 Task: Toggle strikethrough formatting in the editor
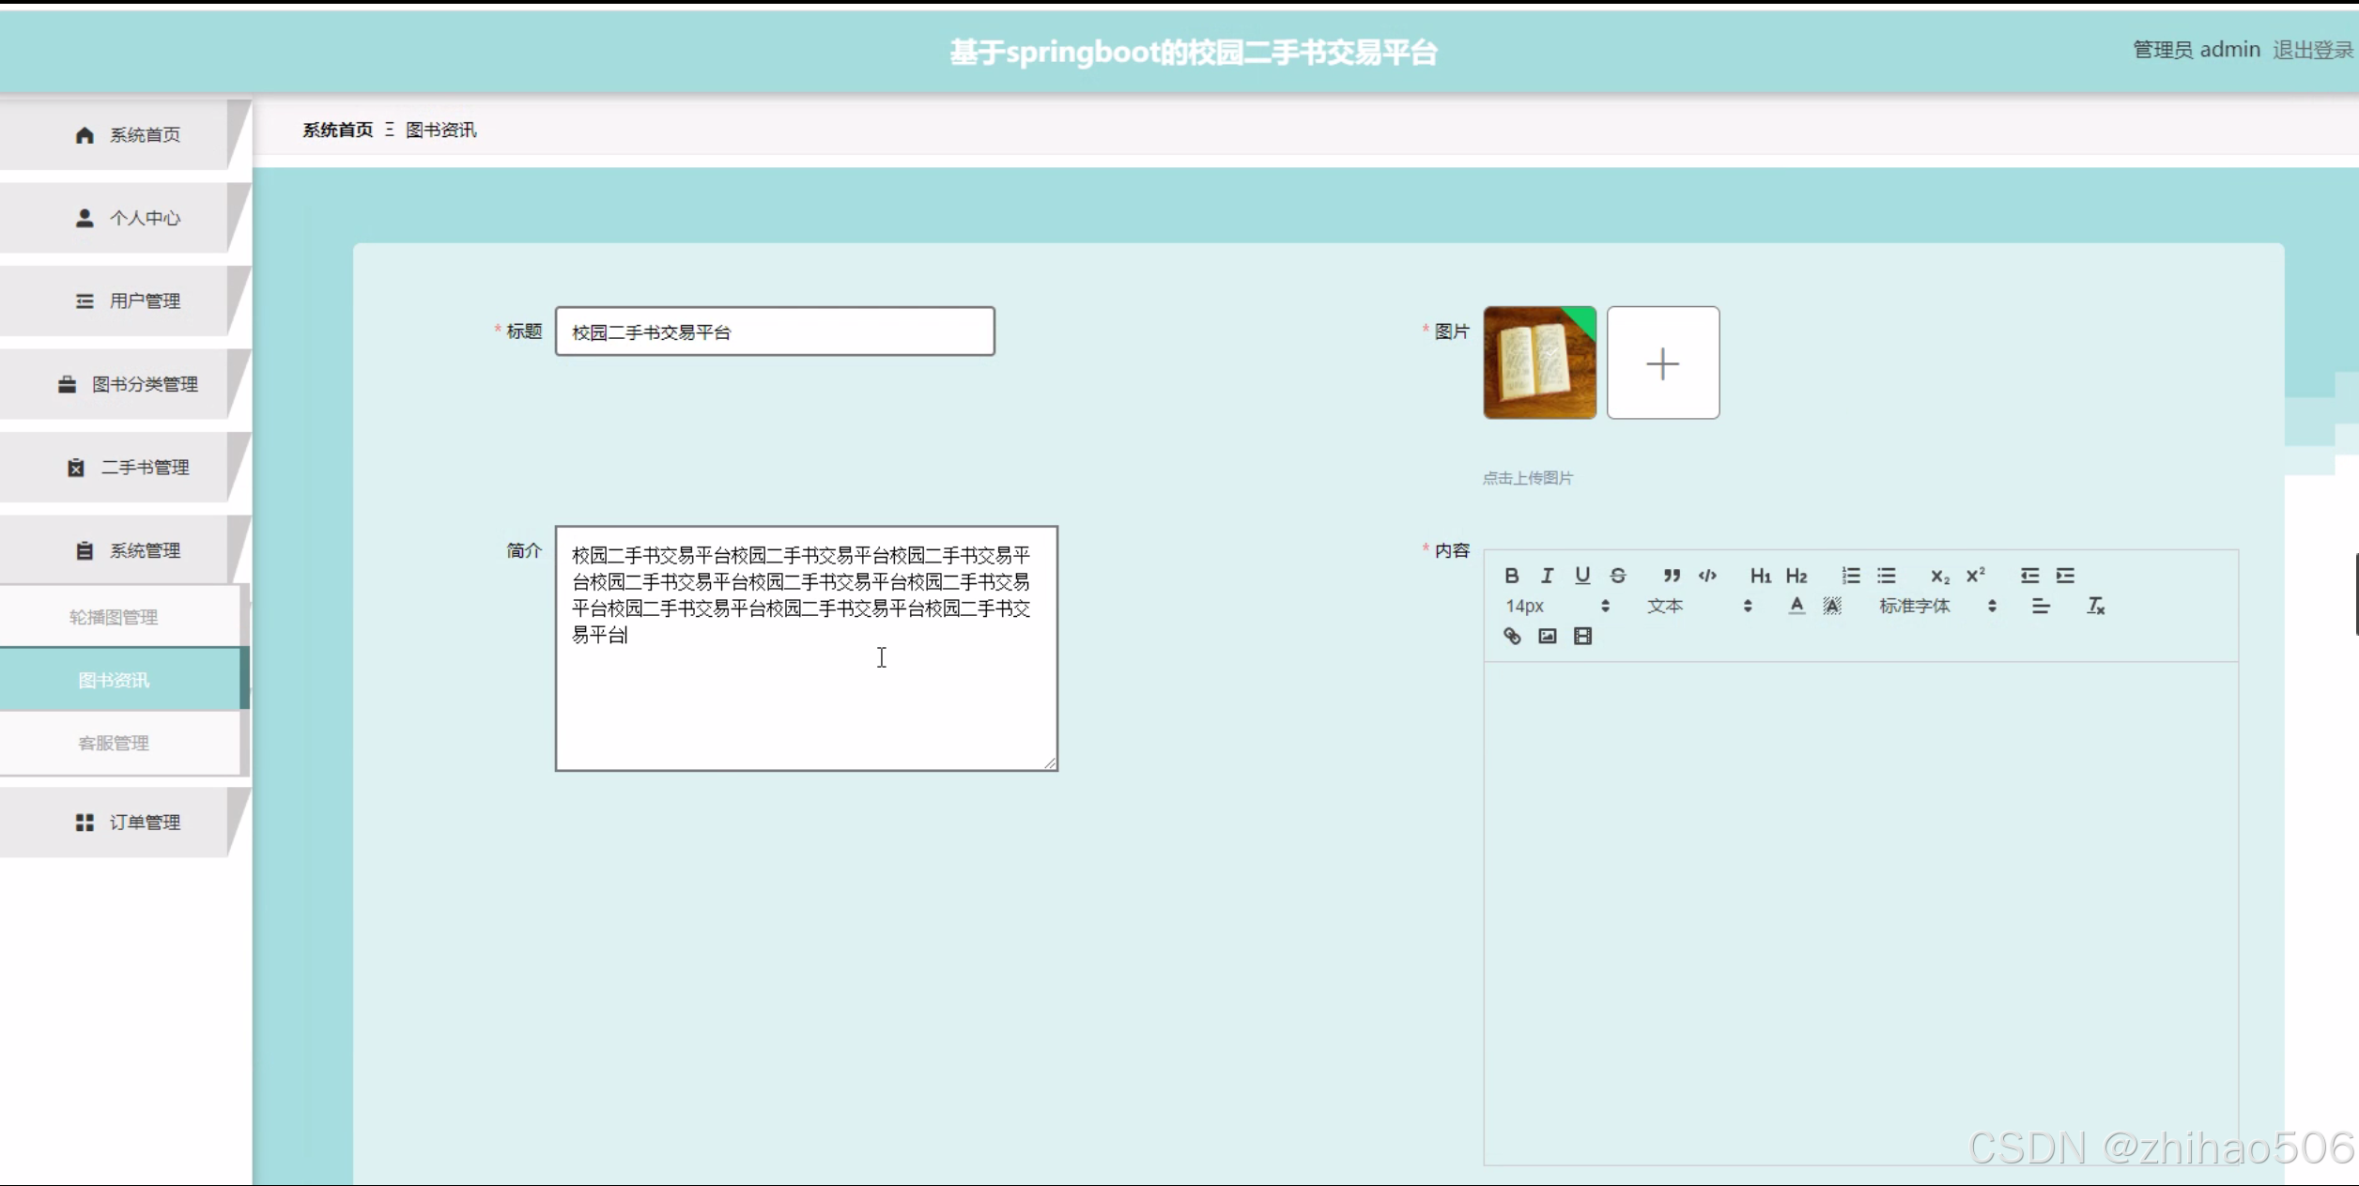tap(1617, 576)
